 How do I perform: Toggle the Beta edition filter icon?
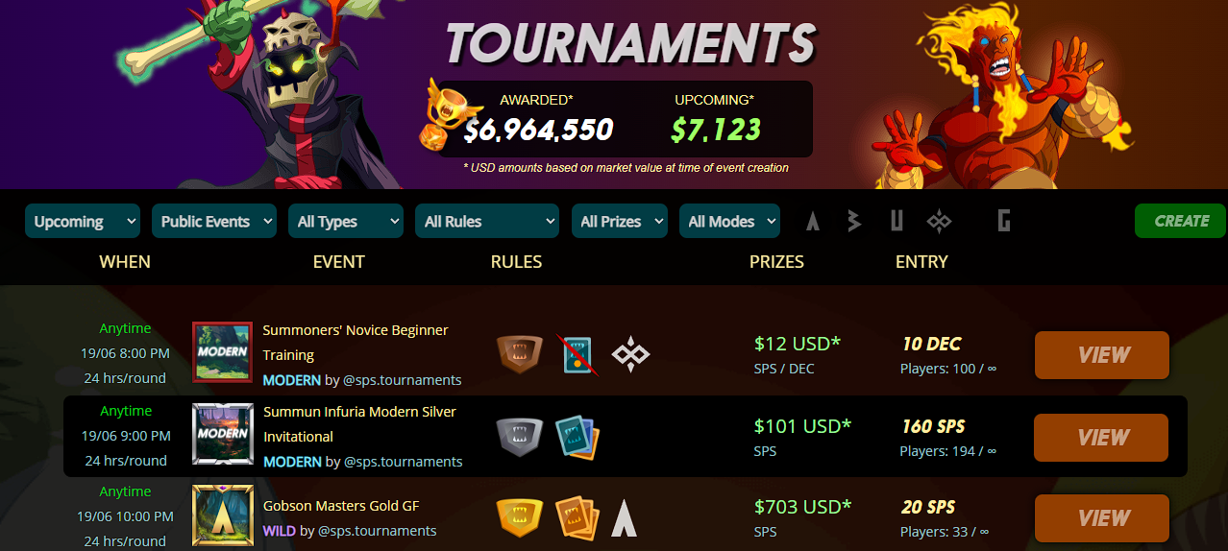tap(853, 222)
